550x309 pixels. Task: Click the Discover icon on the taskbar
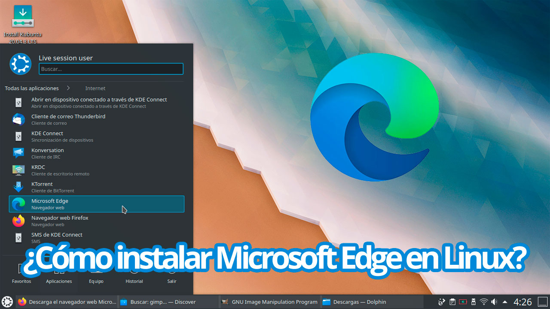pyautogui.click(x=124, y=302)
